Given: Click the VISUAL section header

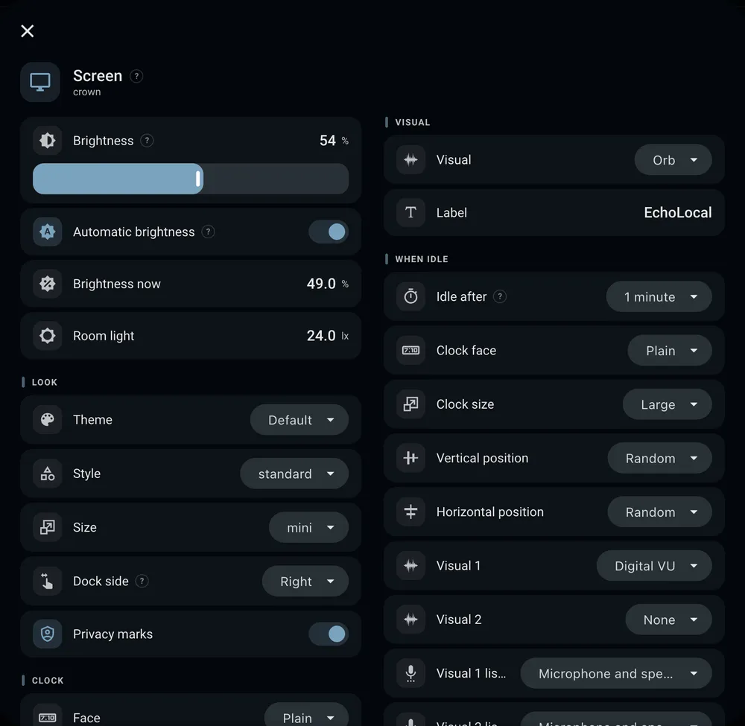Looking at the screenshot, I should pos(413,123).
